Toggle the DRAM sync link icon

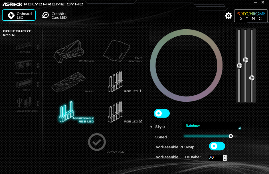tap(38, 47)
